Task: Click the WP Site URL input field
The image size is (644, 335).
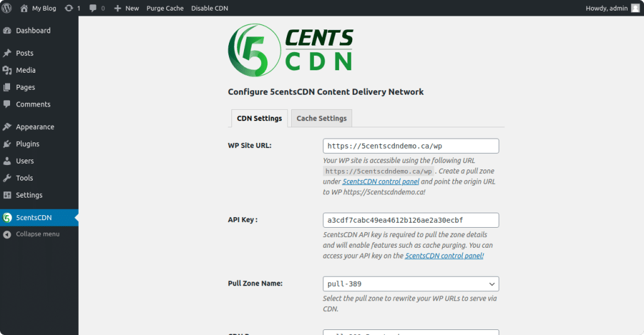Action: click(x=411, y=146)
